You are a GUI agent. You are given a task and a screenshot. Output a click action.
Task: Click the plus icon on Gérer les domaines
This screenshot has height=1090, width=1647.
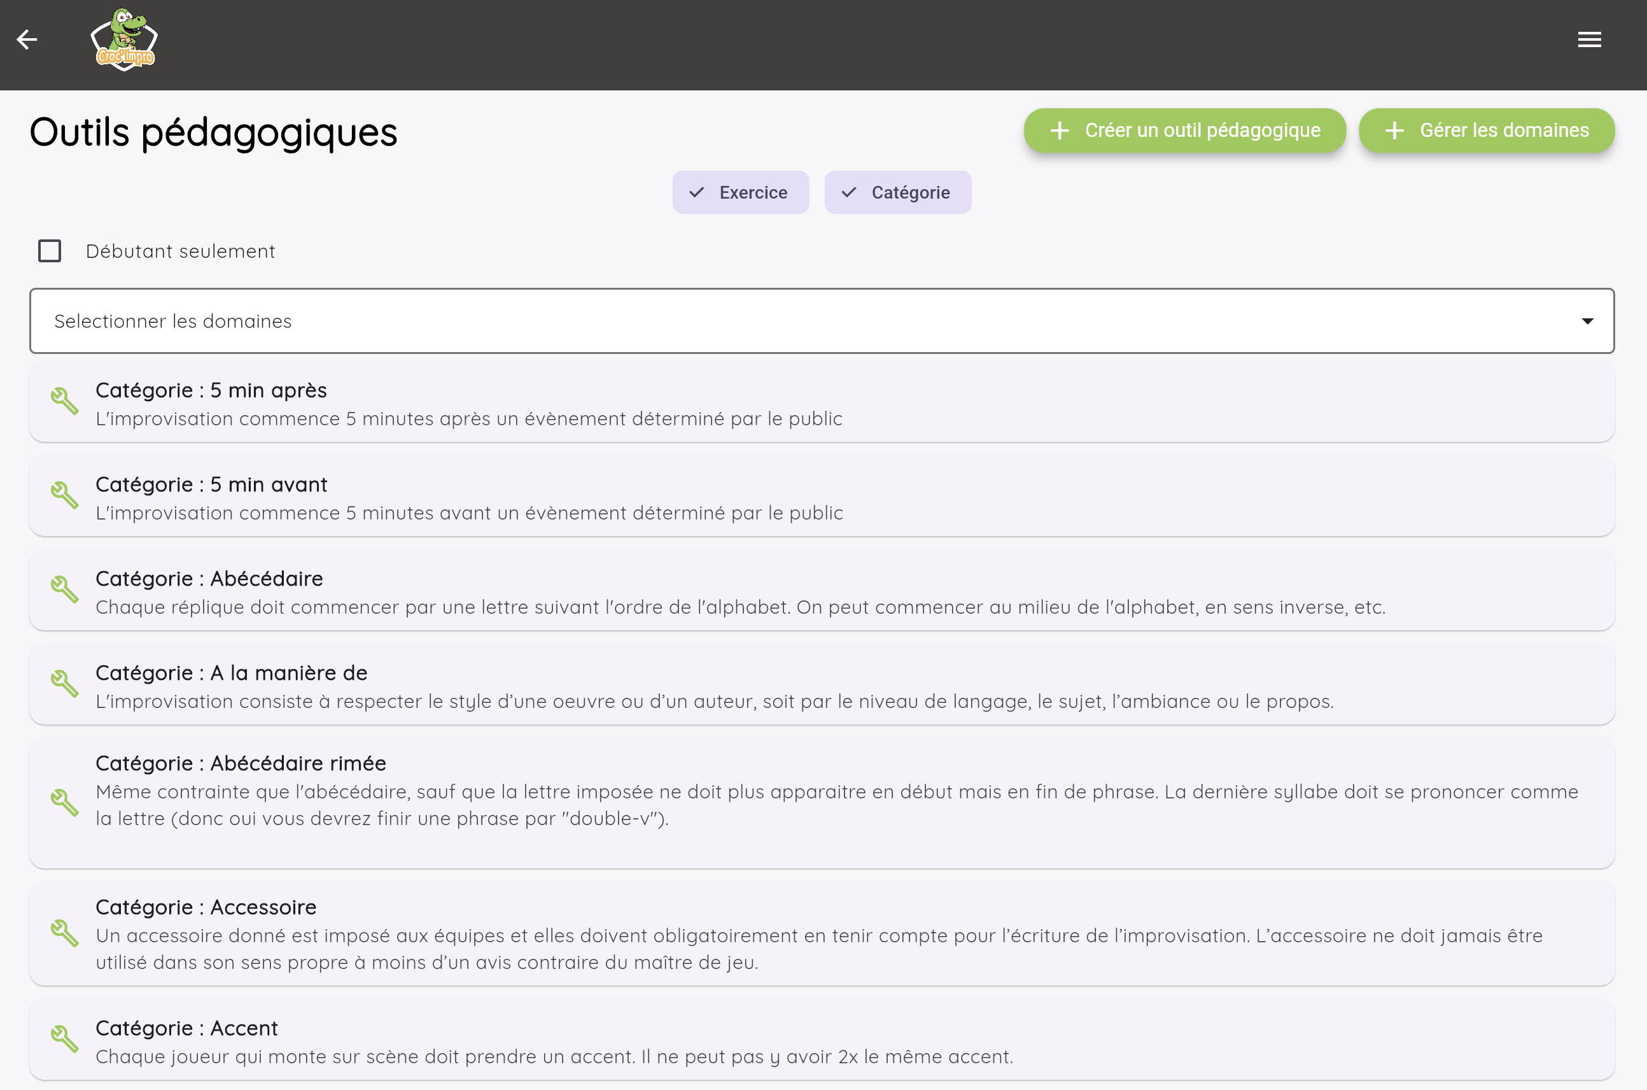[x=1394, y=131]
